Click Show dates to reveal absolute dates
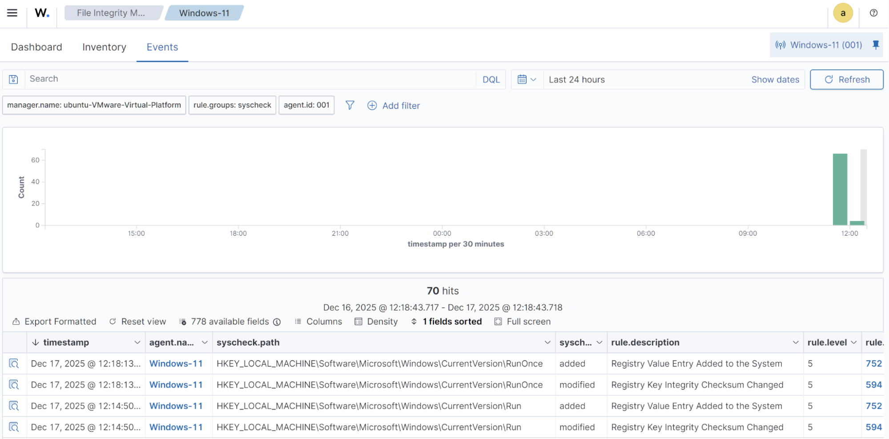889x439 pixels. [x=775, y=79]
